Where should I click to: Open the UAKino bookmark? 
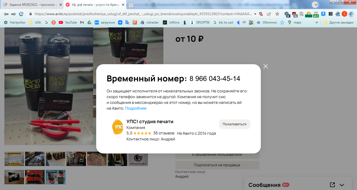tap(171, 22)
